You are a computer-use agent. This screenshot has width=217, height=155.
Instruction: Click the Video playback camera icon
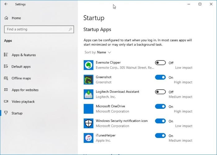coord(6,101)
